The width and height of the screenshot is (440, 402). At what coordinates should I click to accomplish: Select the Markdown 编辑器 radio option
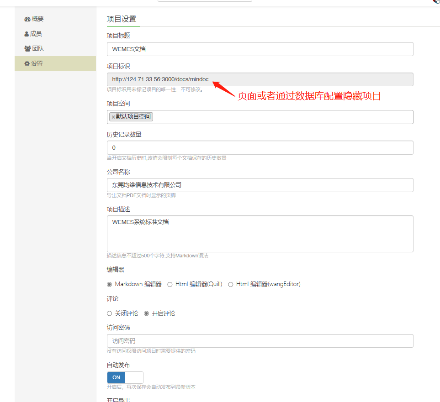pyautogui.click(x=109, y=284)
